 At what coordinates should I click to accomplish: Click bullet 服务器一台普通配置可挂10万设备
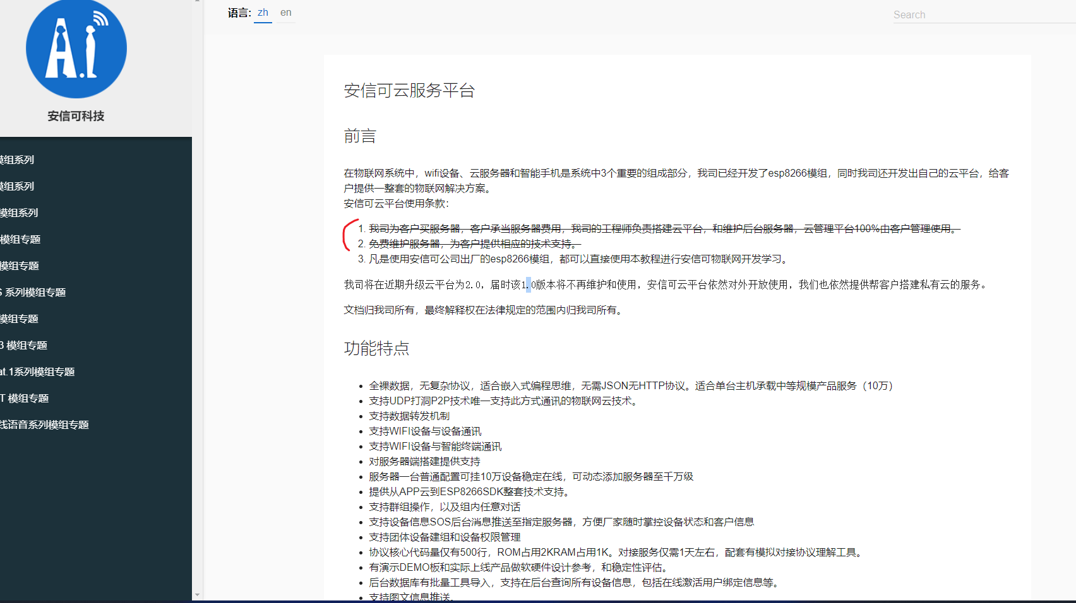531,476
